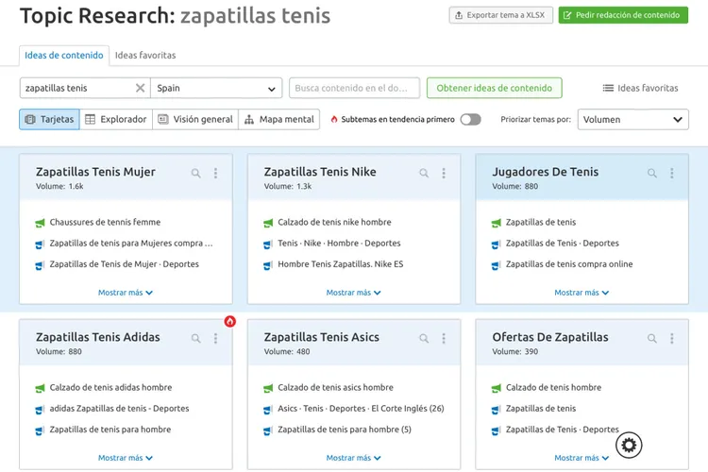The height and width of the screenshot is (472, 708).
Task: Click the Ofertas De Zapatillas card title
Action: click(x=550, y=337)
